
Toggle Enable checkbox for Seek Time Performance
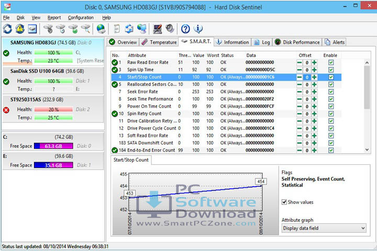331,99
